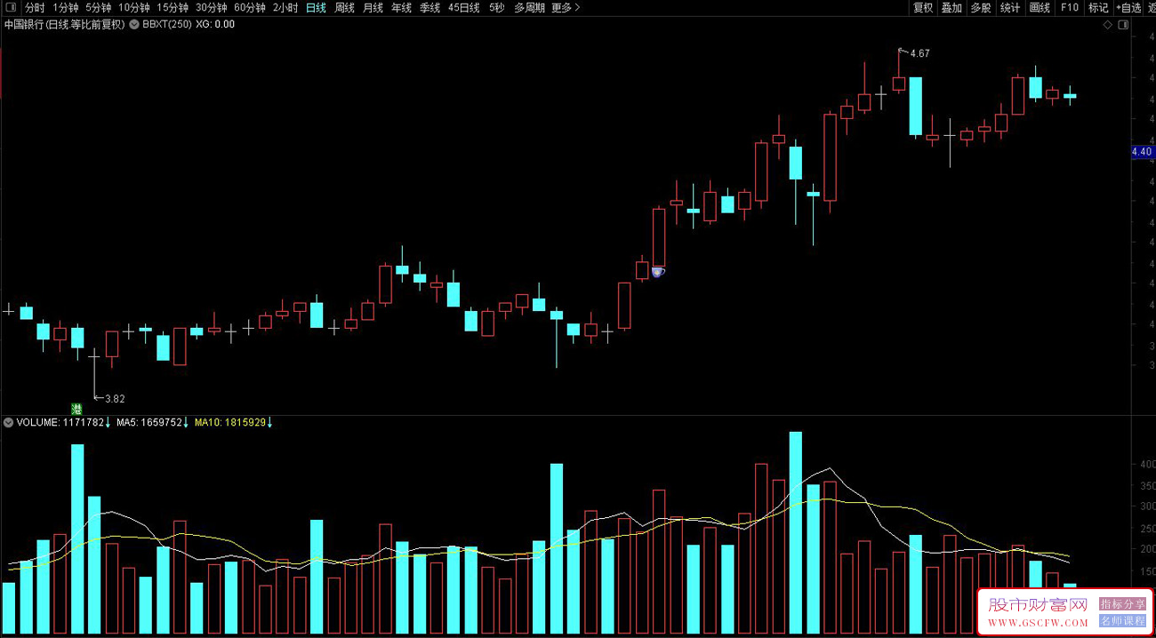Click the VOLUME: 1171782 readout
Image resolution: width=1156 pixels, height=638 pixels.
click(60, 423)
